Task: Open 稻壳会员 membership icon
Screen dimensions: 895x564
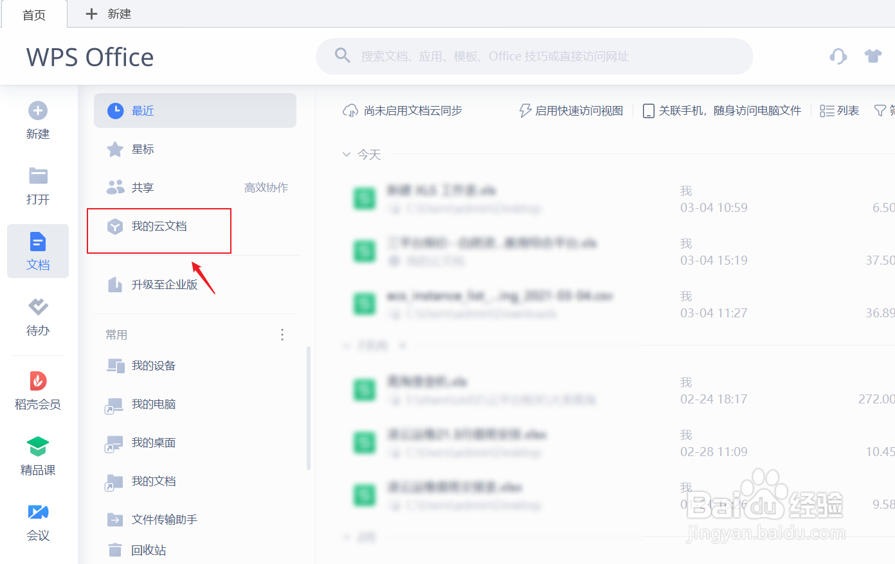Action: click(x=38, y=380)
